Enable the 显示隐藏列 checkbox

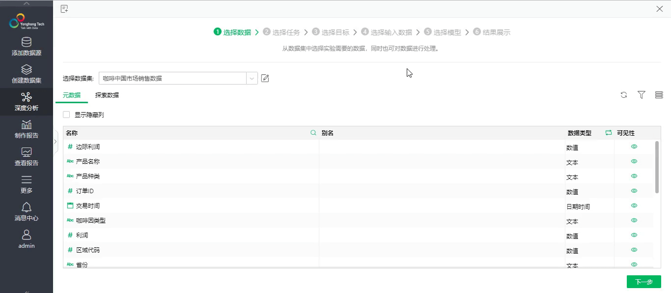click(66, 115)
